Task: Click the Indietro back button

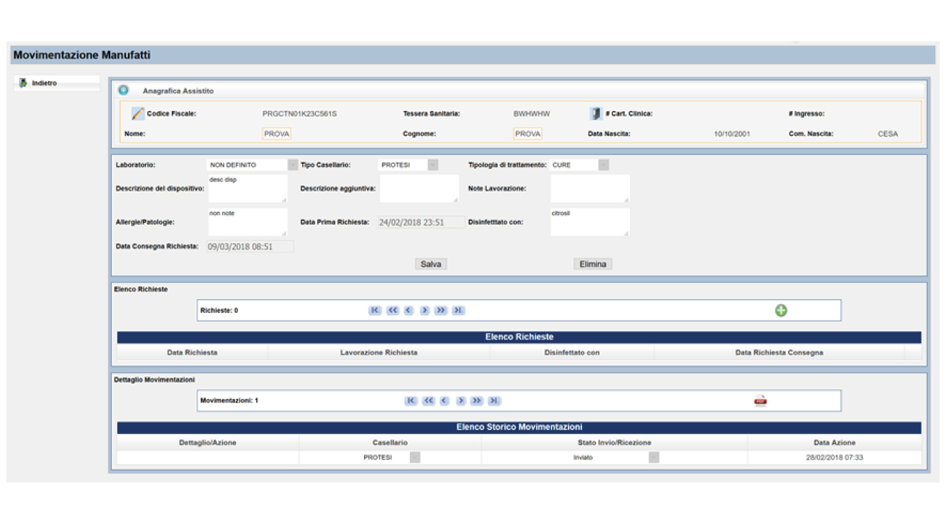Action: click(x=56, y=83)
